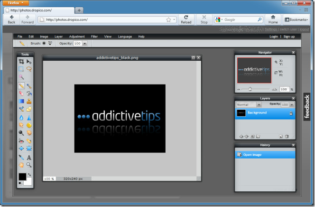Viewport: 315px width, 207px height.
Task: Toggle the Background layer lock
Action: (291, 113)
